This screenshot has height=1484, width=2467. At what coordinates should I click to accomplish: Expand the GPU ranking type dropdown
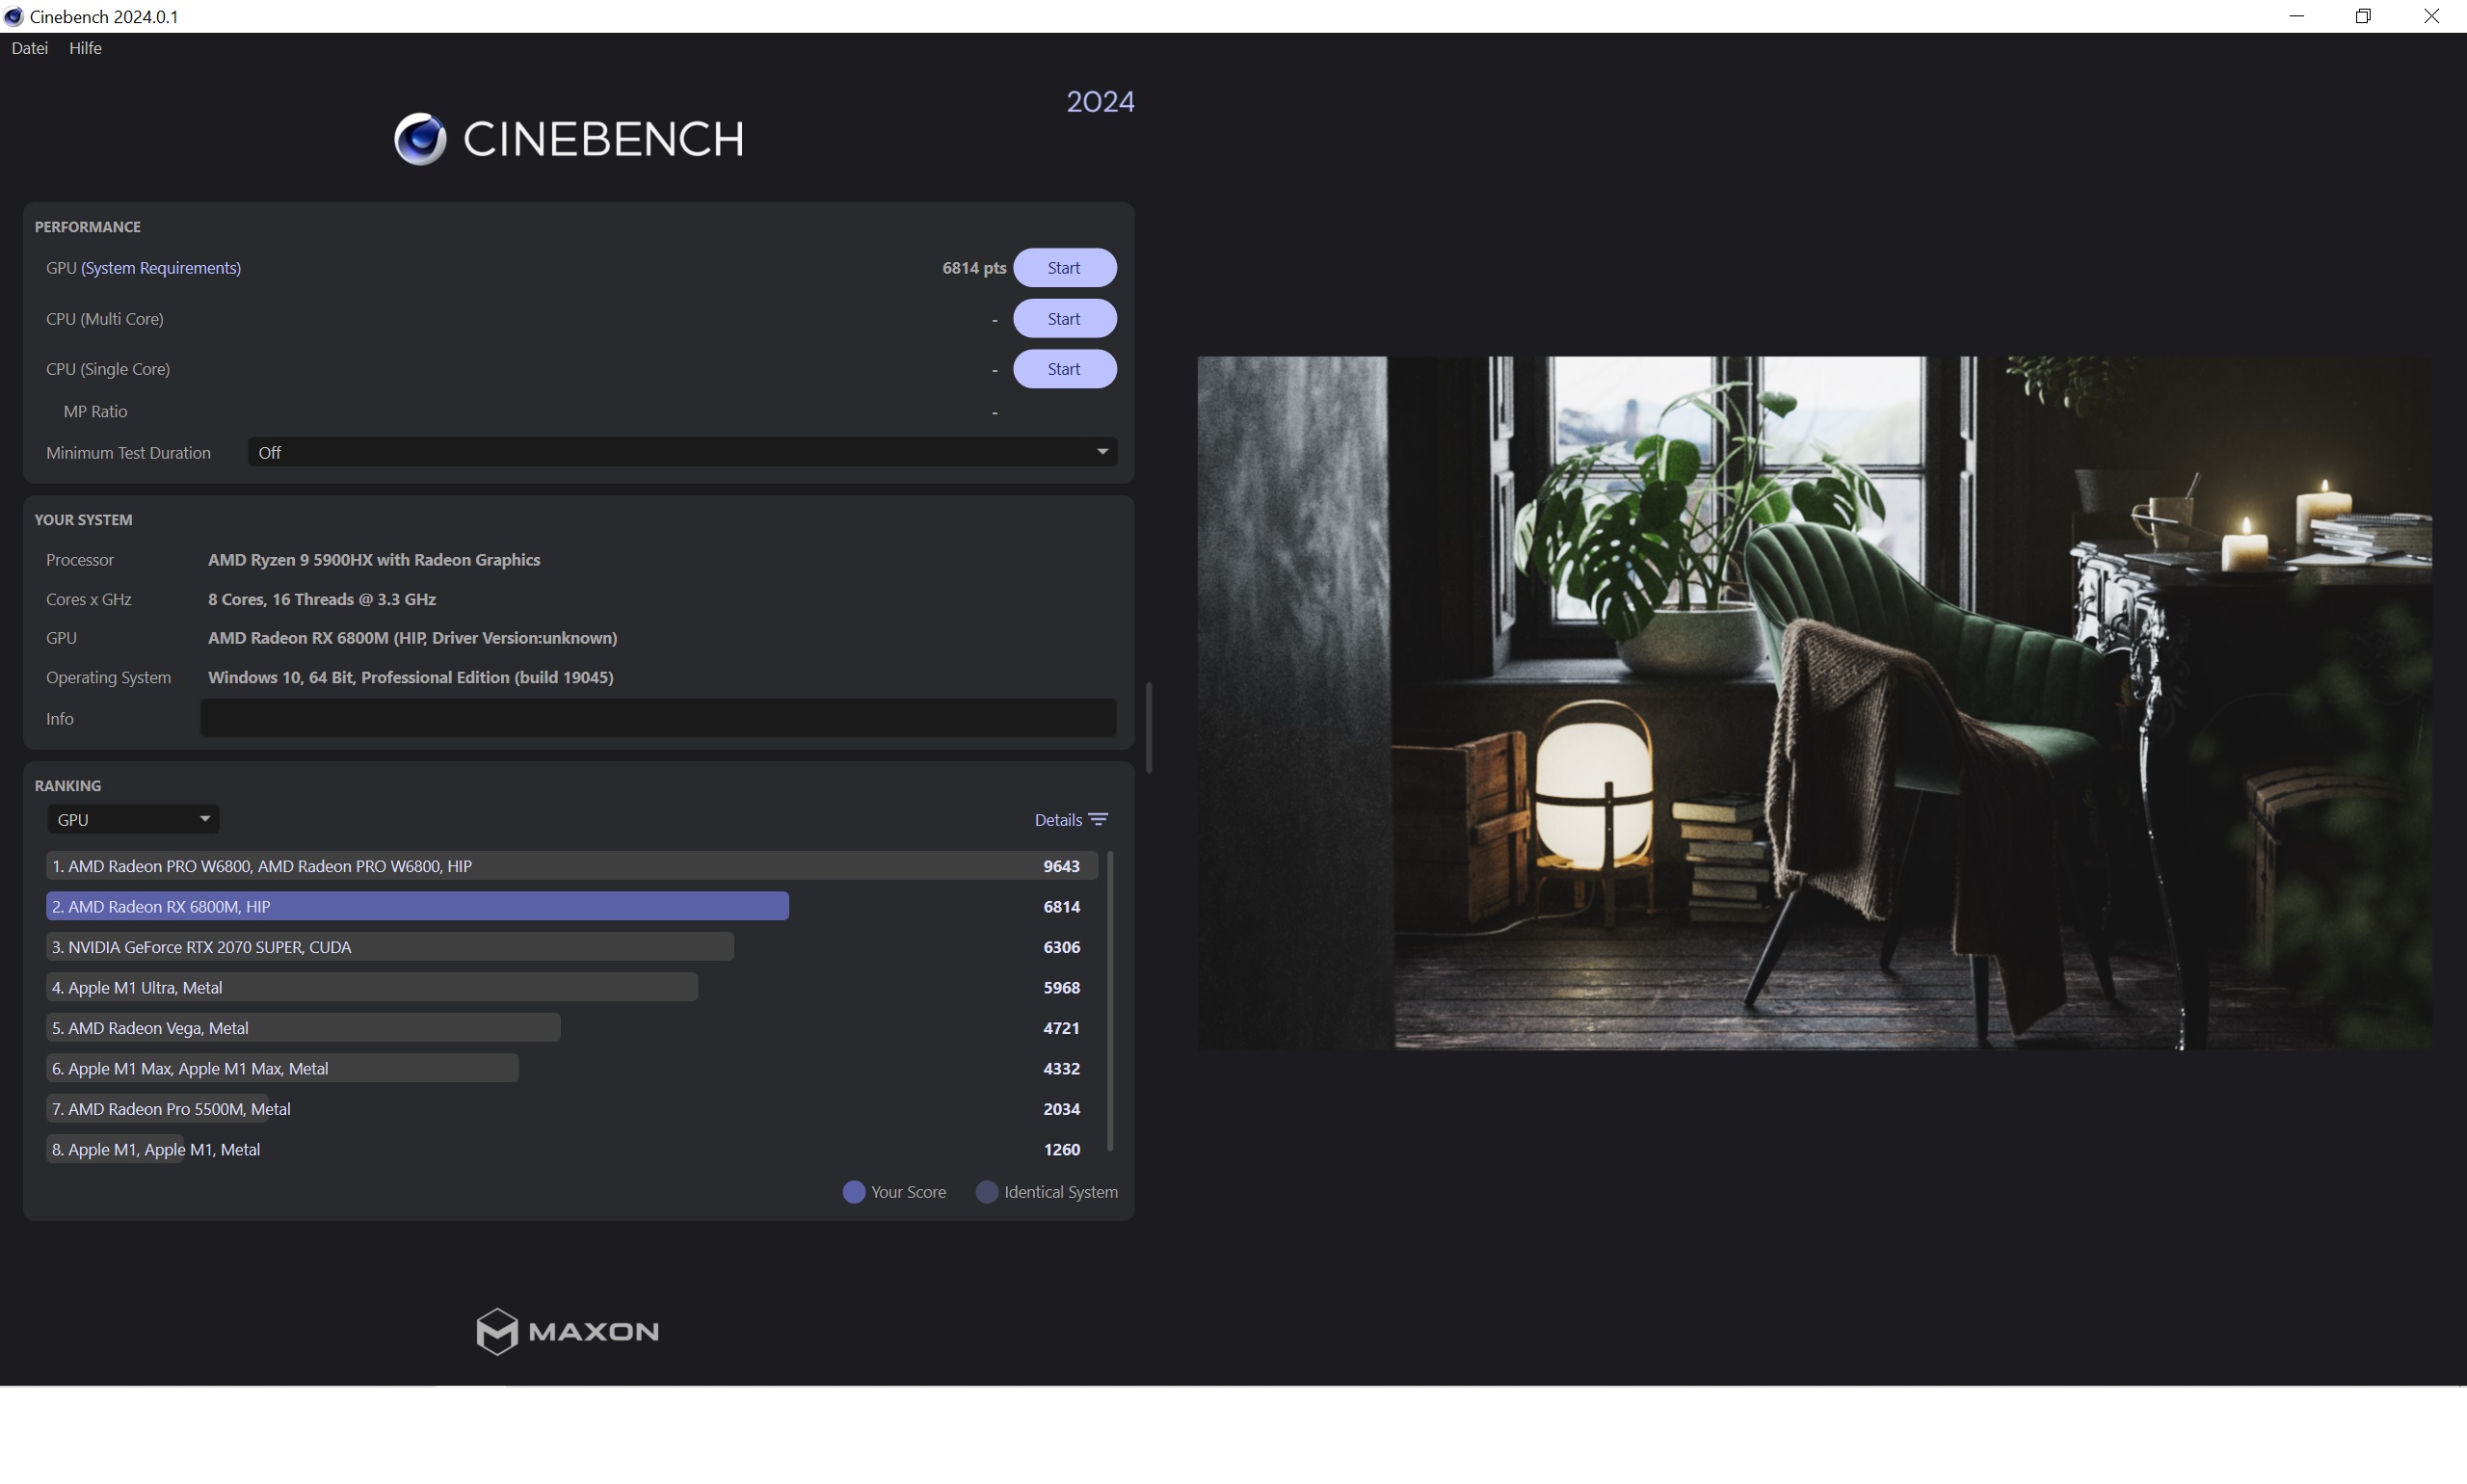[x=133, y=819]
